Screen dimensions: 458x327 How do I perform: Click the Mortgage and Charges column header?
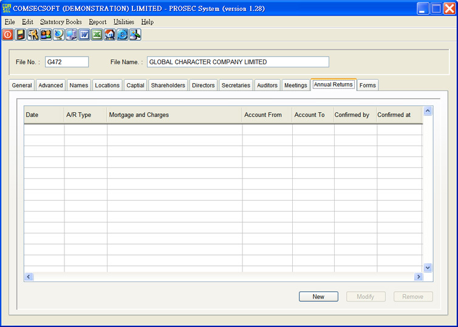point(174,115)
